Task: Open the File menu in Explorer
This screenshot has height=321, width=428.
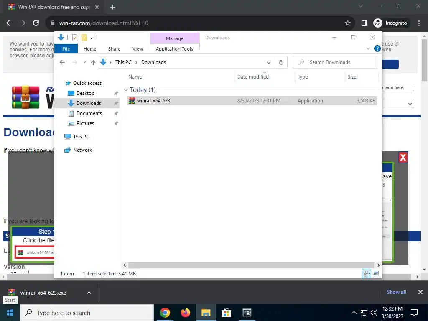Action: (x=66, y=49)
